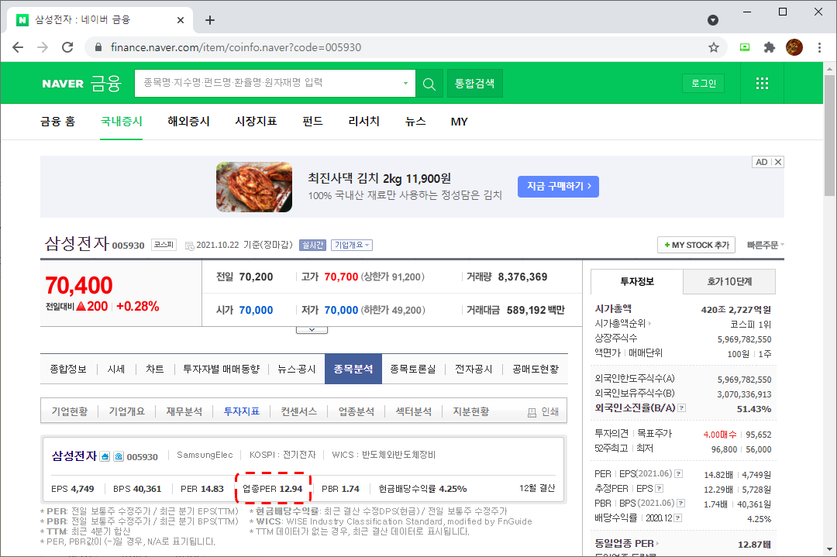Bookmark this page with star icon
The height and width of the screenshot is (557, 837).
point(714,47)
